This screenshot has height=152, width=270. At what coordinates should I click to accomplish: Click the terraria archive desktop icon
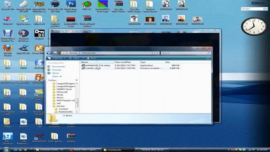pos(71,137)
